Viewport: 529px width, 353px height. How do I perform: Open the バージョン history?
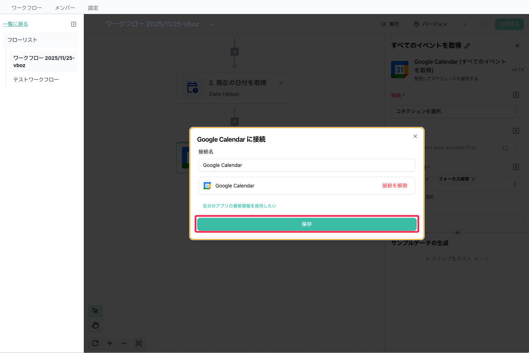coord(430,24)
